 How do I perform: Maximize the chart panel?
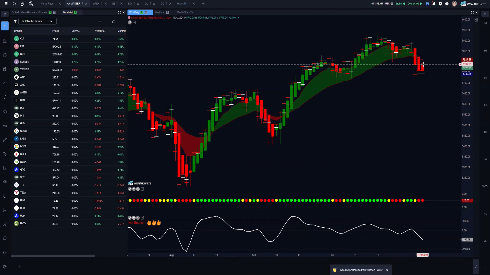[x=472, y=12]
